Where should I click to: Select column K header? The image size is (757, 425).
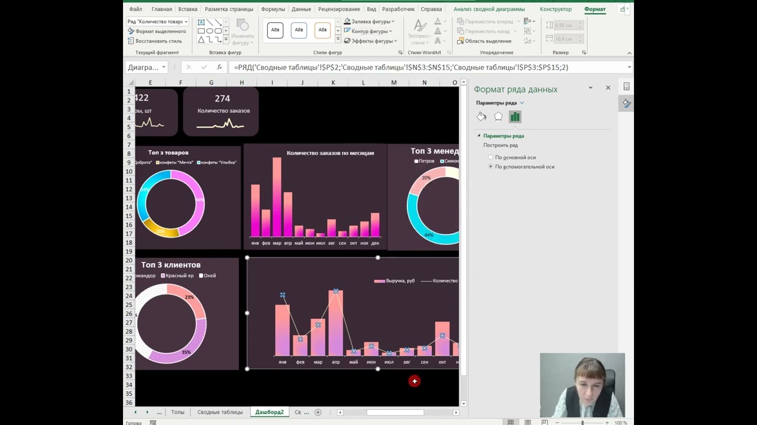coord(333,83)
